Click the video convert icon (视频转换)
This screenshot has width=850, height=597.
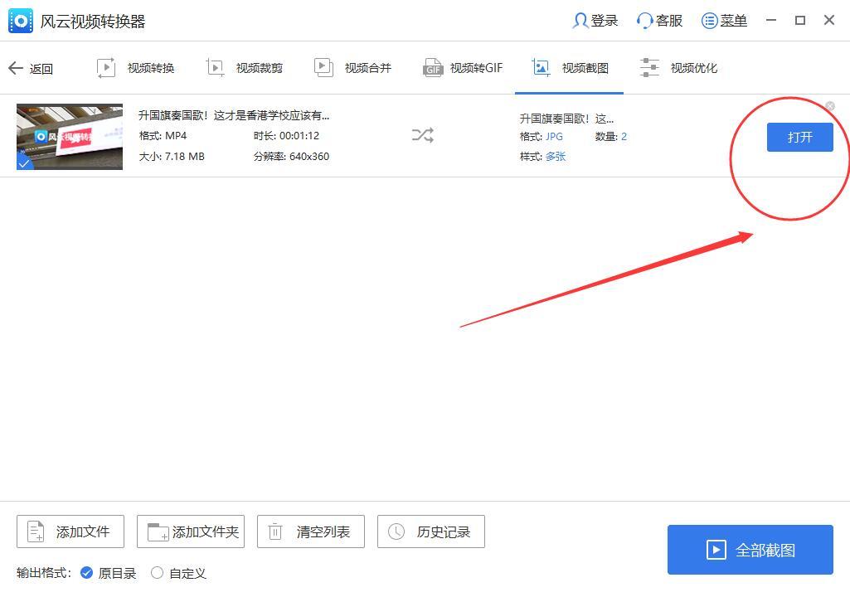point(106,68)
